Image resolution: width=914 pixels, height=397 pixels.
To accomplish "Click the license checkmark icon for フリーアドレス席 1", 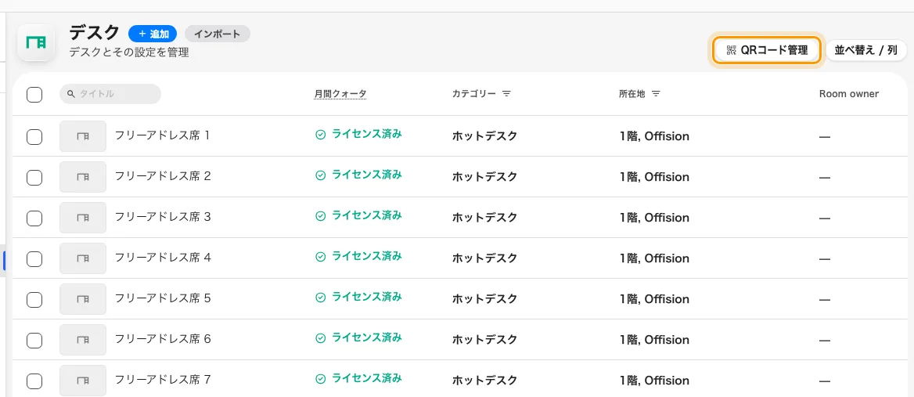I will [320, 135].
